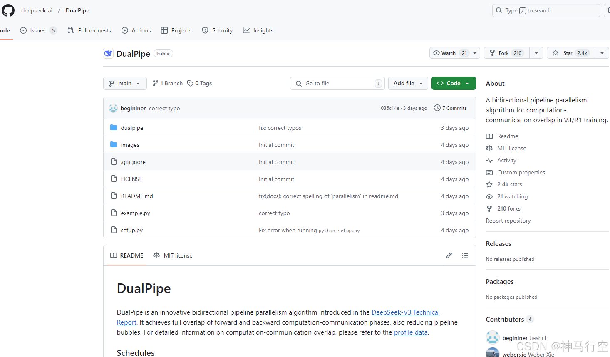Open the green Code dropdown
Viewport: 610px width, 357px height.
tap(454, 83)
